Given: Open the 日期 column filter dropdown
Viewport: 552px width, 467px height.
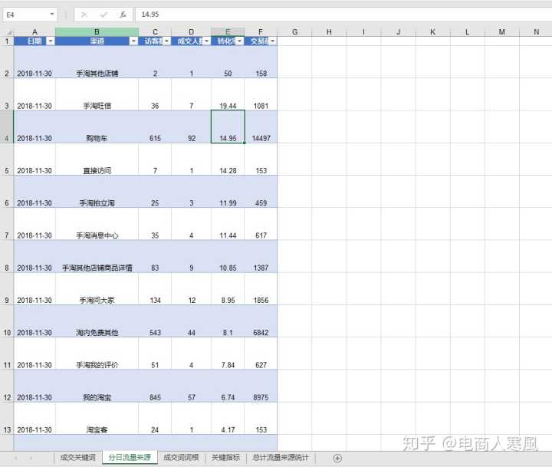Looking at the screenshot, I should tap(51, 41).
